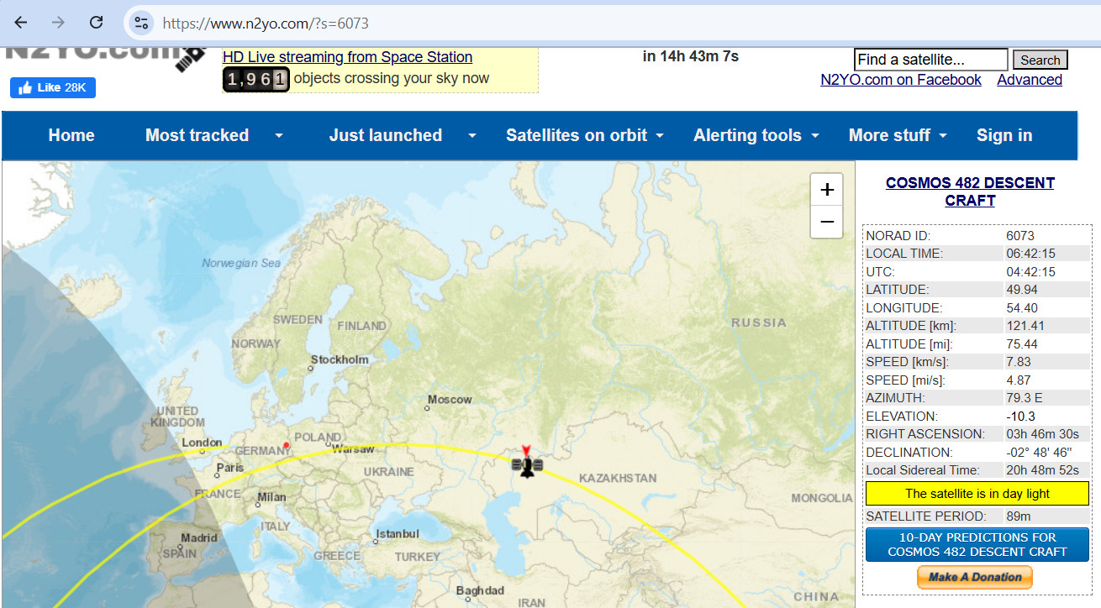This screenshot has height=608, width=1101.
Task: Click the ELEVATION value -10.3
Action: click(1020, 417)
